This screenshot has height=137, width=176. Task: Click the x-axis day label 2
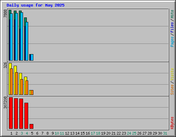click(x=16, y=133)
